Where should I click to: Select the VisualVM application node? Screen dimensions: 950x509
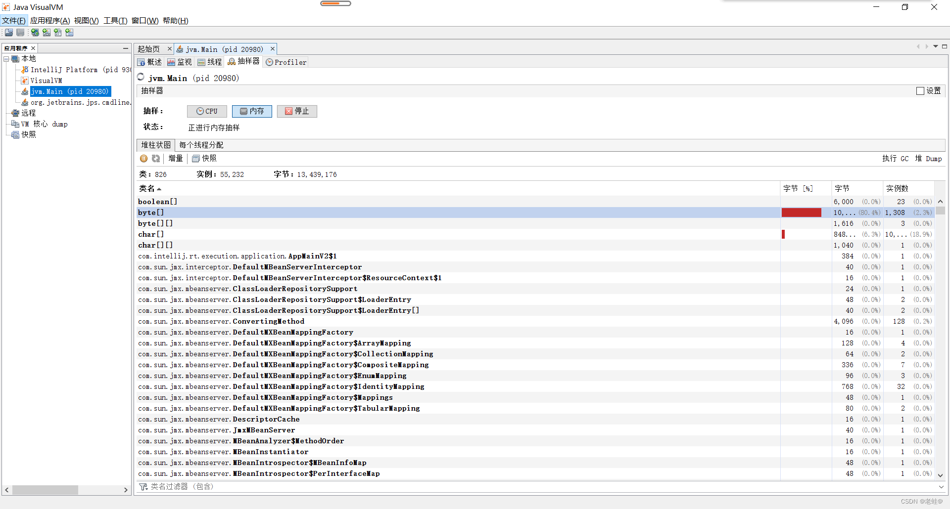(46, 81)
